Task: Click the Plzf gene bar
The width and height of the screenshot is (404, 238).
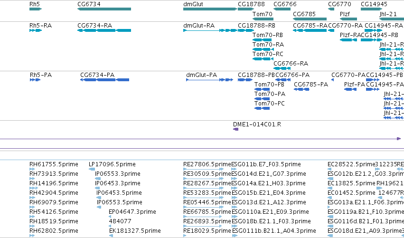Action: click(348, 19)
